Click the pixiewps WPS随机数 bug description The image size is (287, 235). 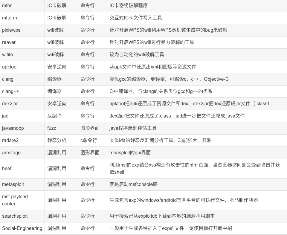pyautogui.click(x=168, y=30)
